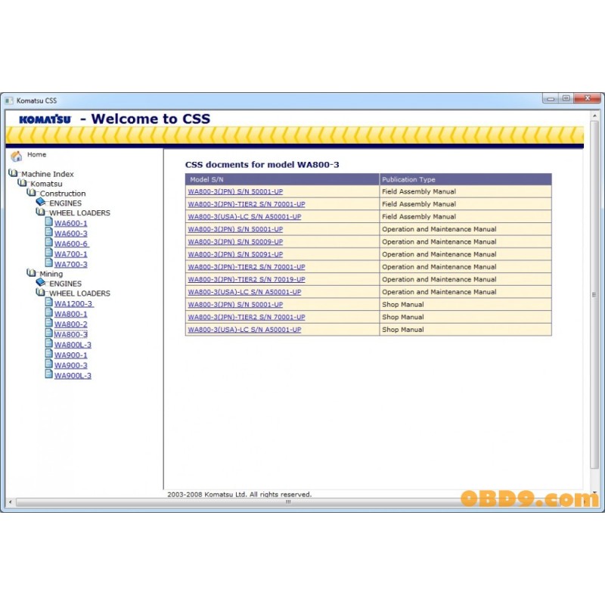Go to the WA900-1 model link
The width and height of the screenshot is (605, 605).
[71, 355]
